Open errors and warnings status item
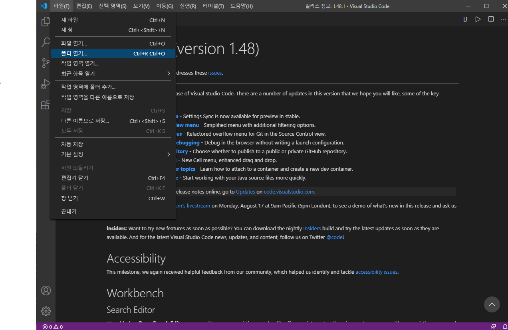The image size is (508, 330). pos(53,327)
